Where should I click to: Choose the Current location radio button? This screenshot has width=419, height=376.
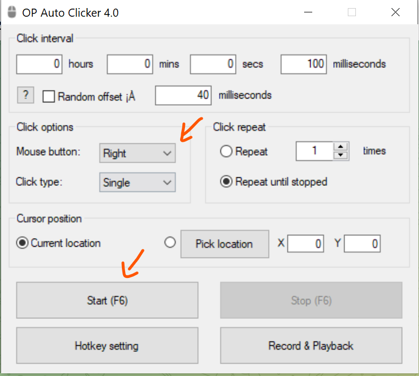(22, 243)
